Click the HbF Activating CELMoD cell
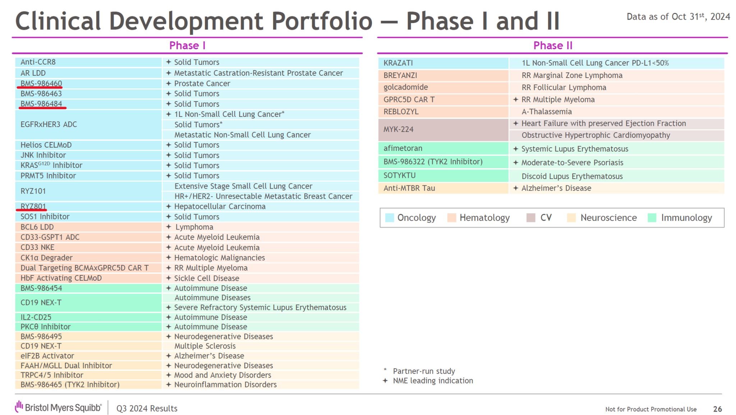Image resolution: width=736 pixels, height=415 pixels. (x=88, y=278)
